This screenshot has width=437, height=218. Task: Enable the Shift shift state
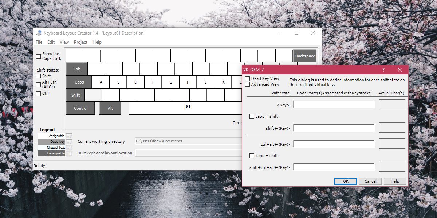point(39,76)
